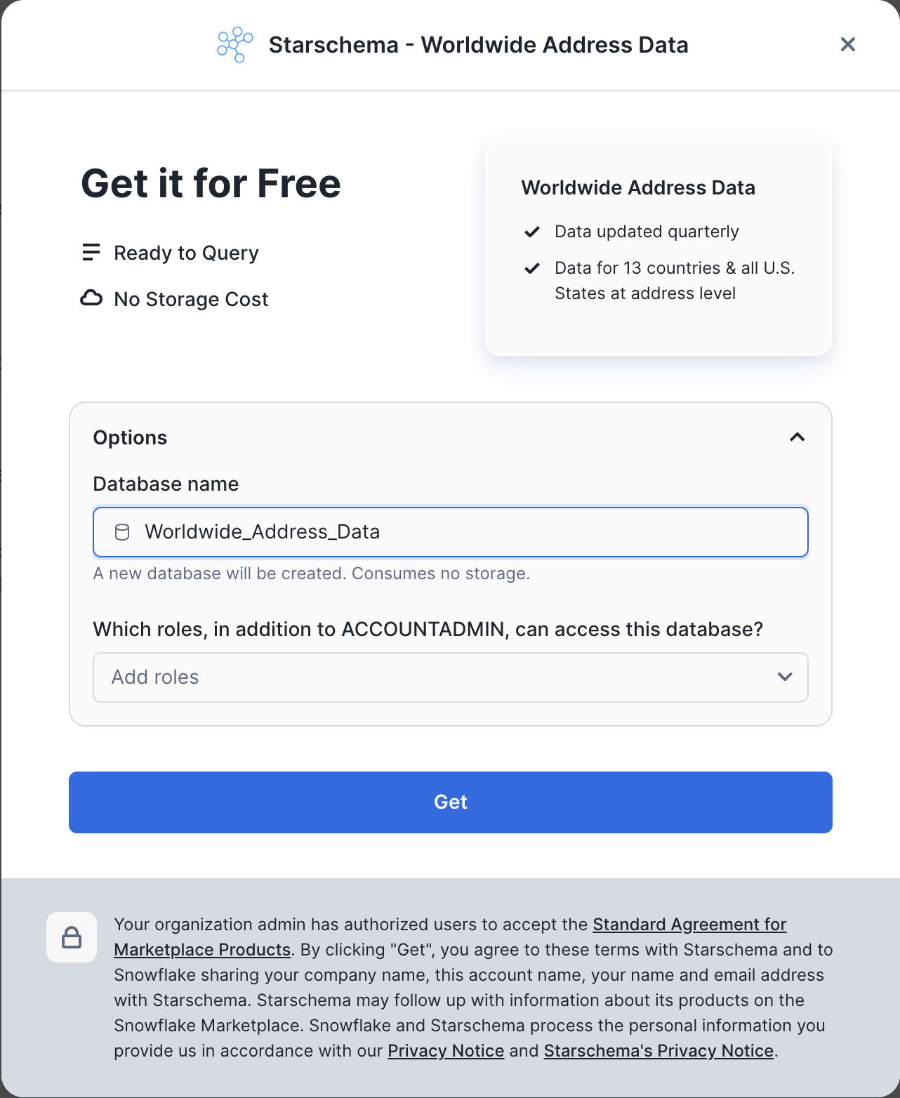Image resolution: width=900 pixels, height=1098 pixels.
Task: Open Starschema's Privacy Notice link
Action: coord(659,1051)
